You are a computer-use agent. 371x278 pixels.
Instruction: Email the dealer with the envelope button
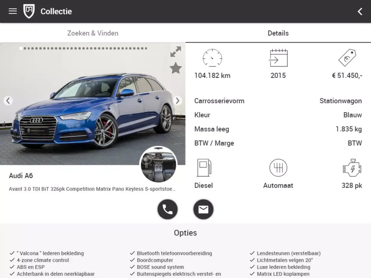tap(203, 209)
